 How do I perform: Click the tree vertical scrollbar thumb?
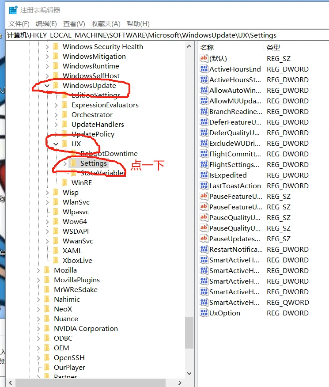coord(189,333)
